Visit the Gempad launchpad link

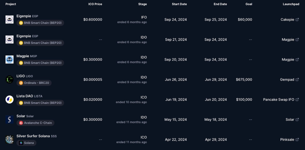287,79
